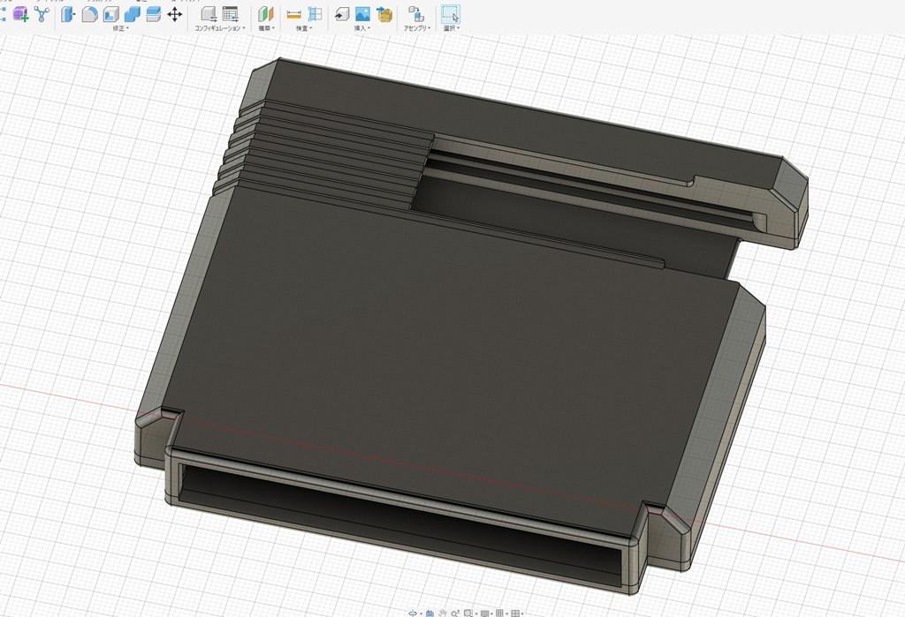Viewport: 905px width, 617px height.
Task: Select the pan hand tool
Action: (x=443, y=613)
